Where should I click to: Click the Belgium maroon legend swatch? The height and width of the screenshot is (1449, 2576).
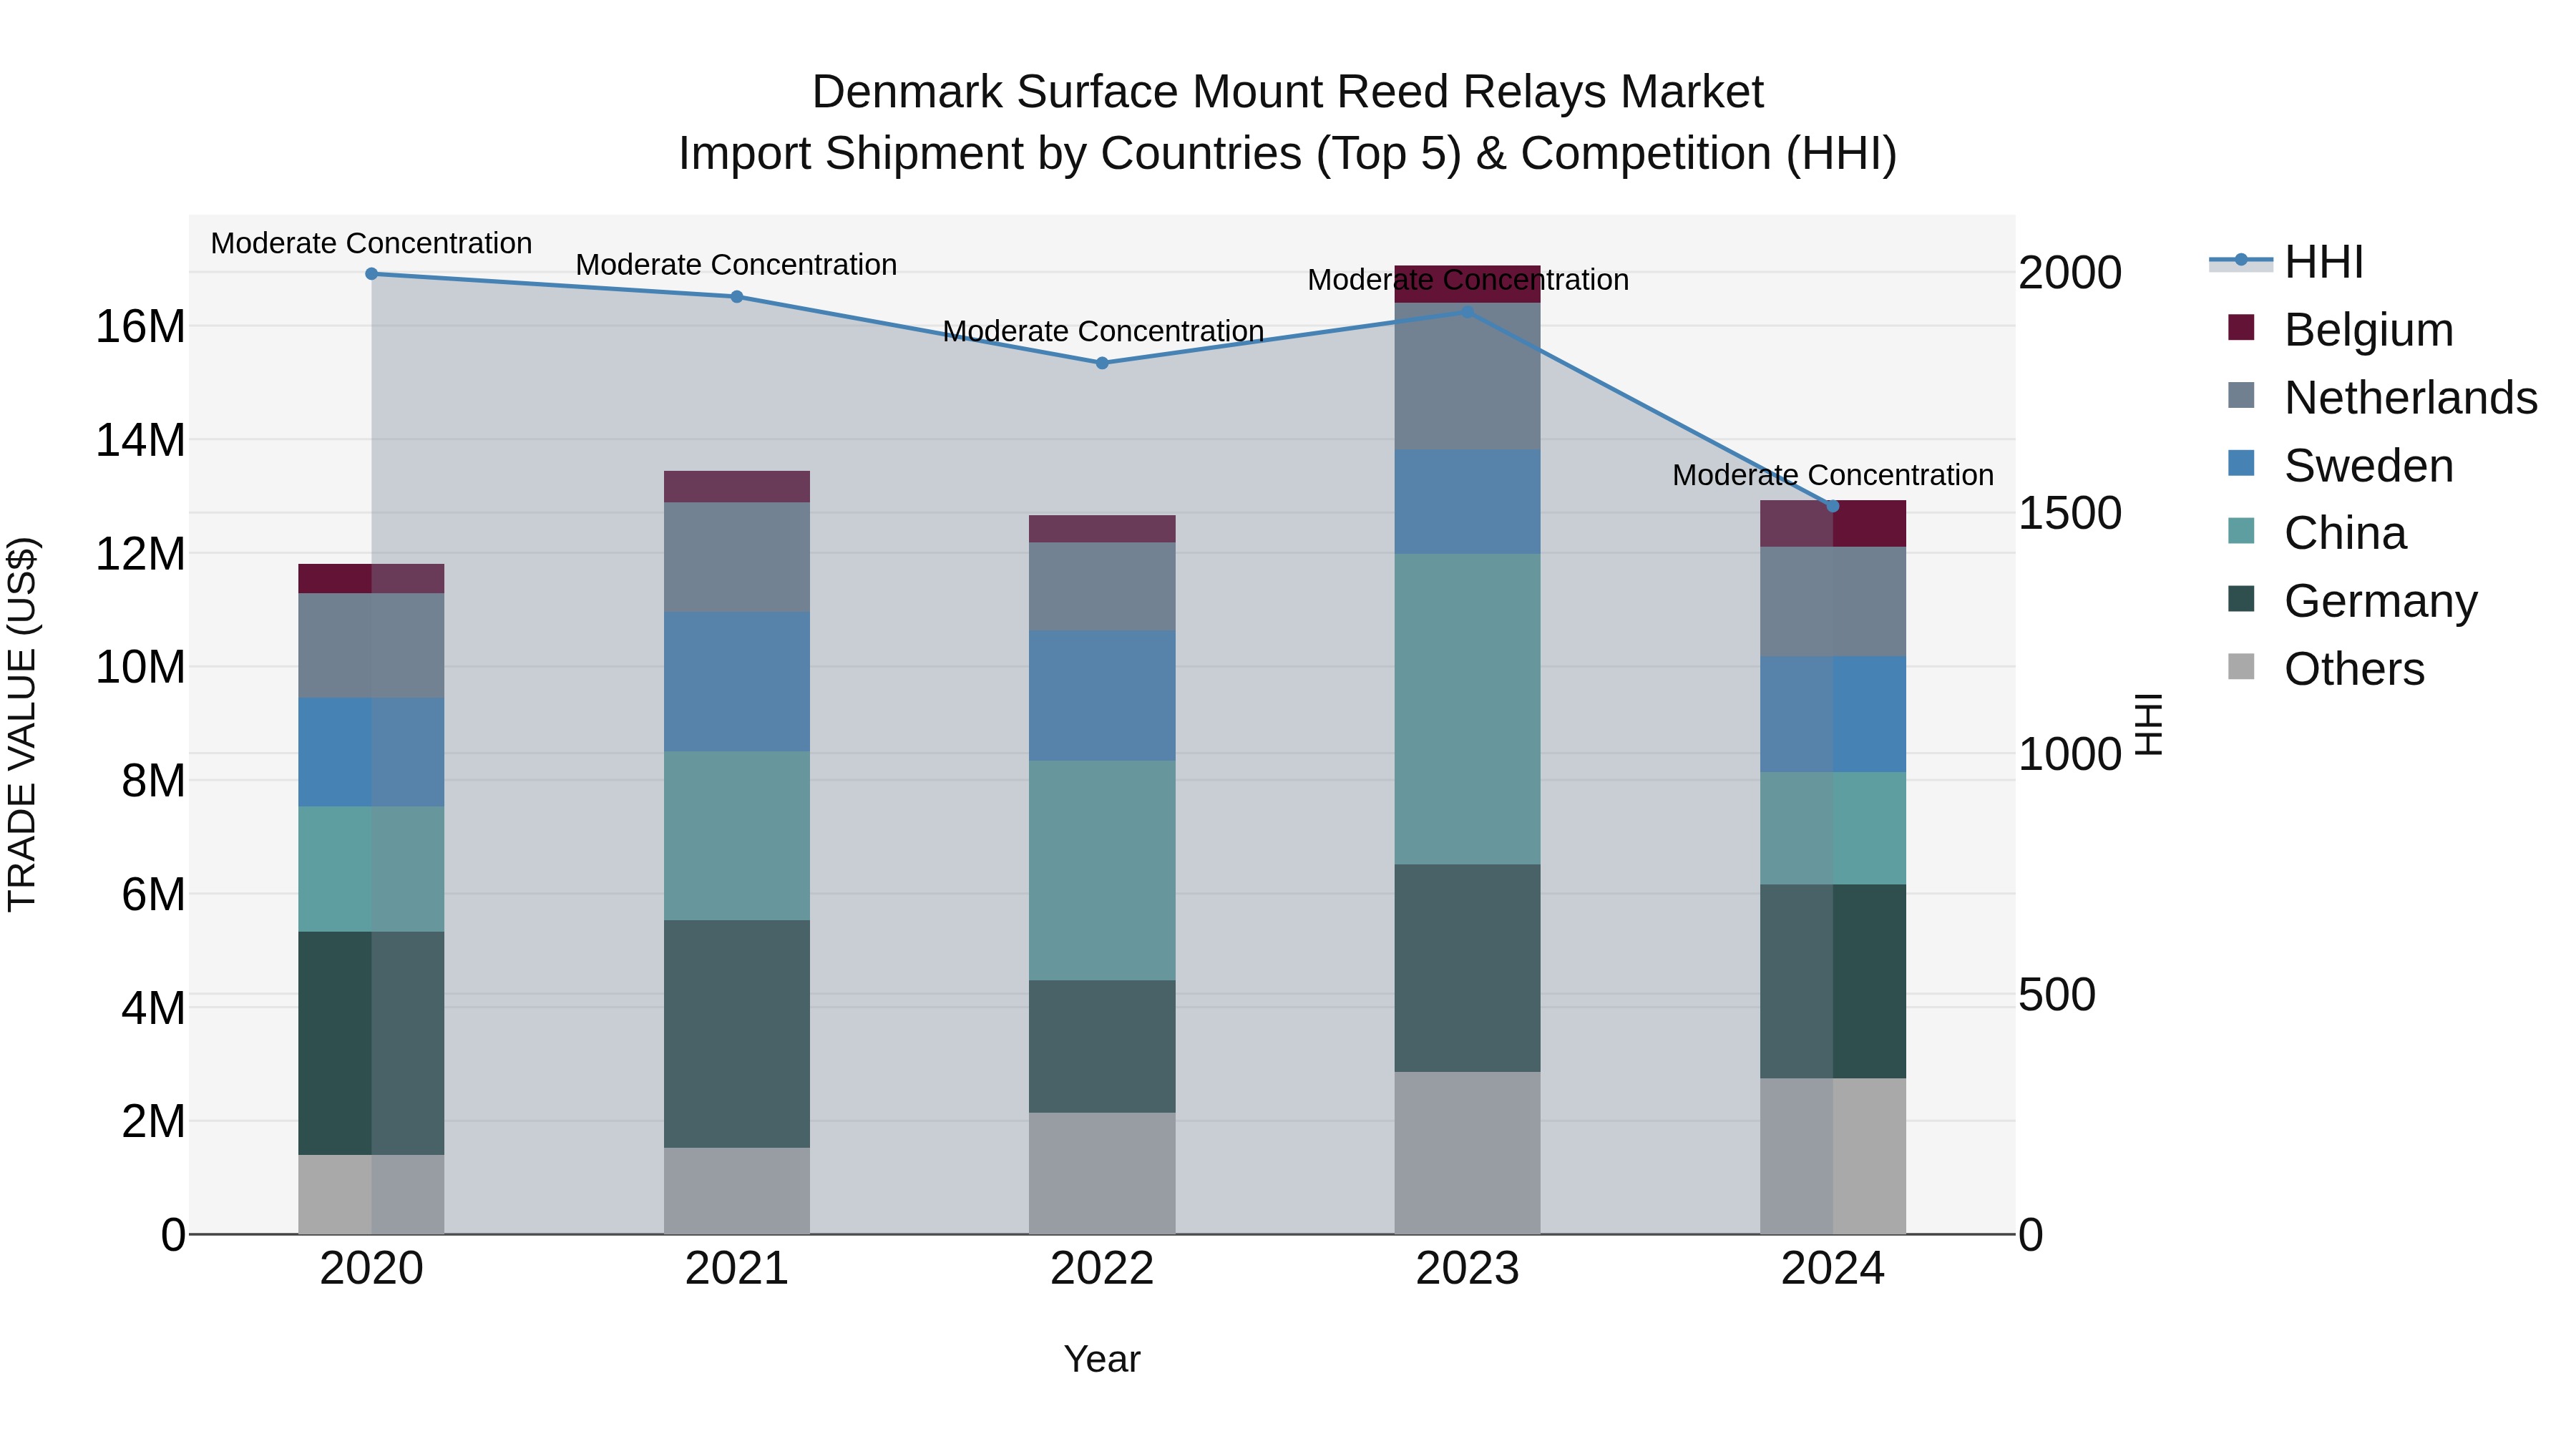(2242, 327)
